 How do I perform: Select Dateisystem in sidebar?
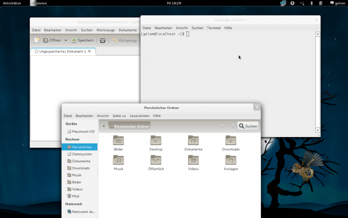pos(80,154)
